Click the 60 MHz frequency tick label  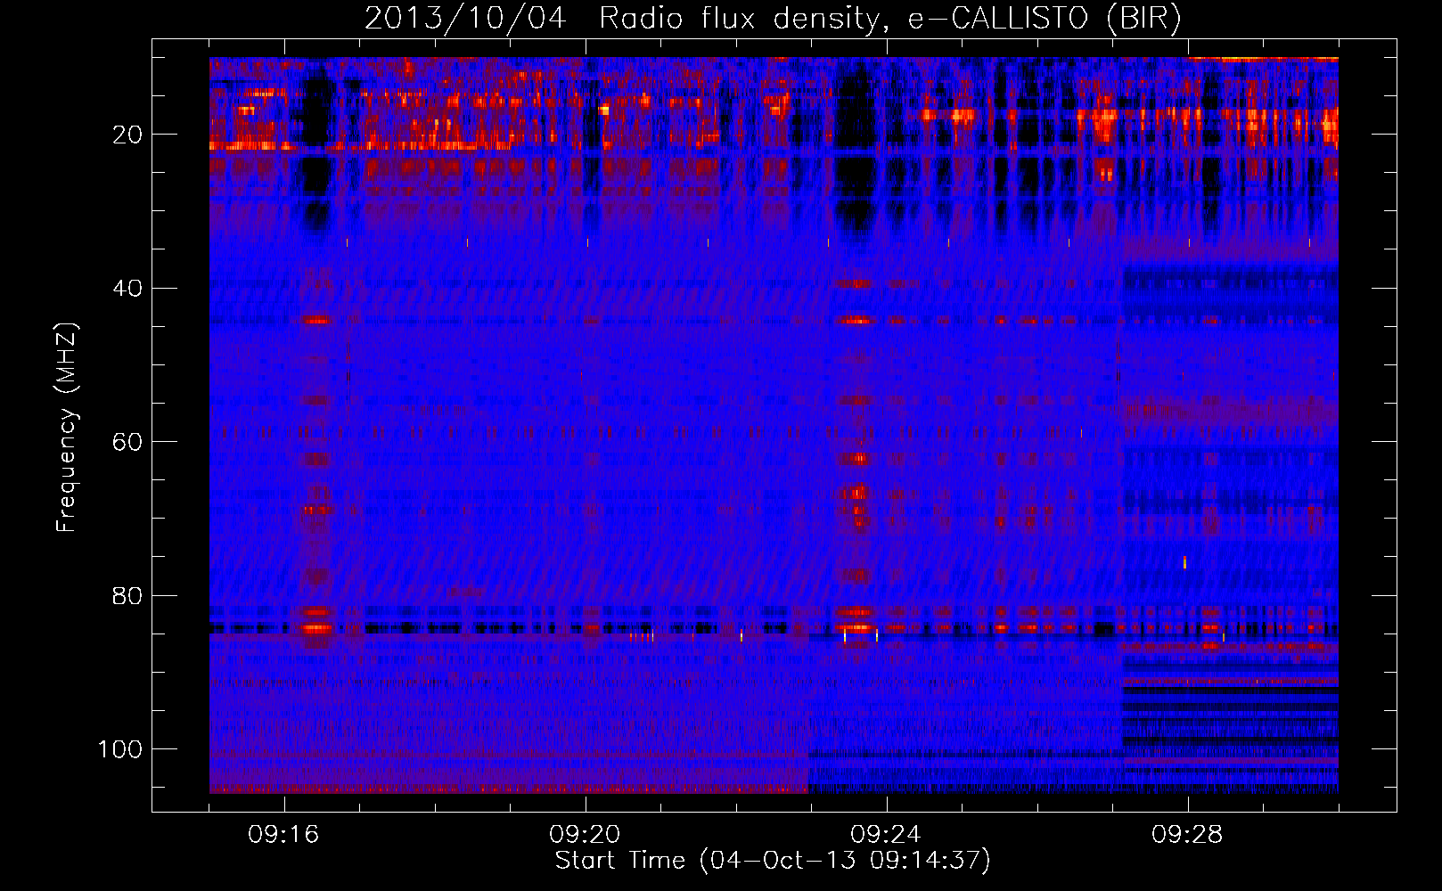tap(127, 442)
